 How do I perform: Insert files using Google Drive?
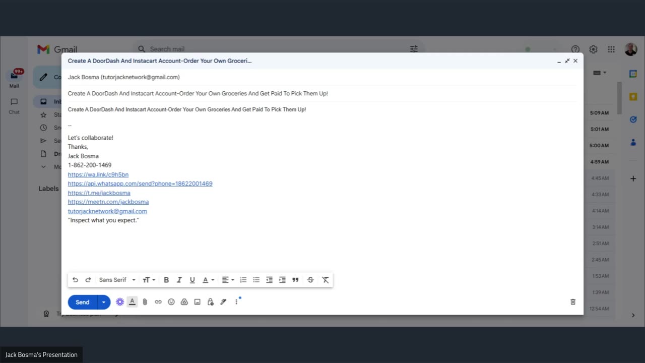point(184,302)
